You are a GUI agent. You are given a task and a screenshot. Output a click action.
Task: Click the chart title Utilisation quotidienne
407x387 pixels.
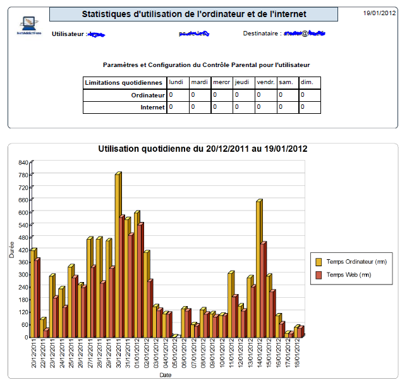coord(203,149)
